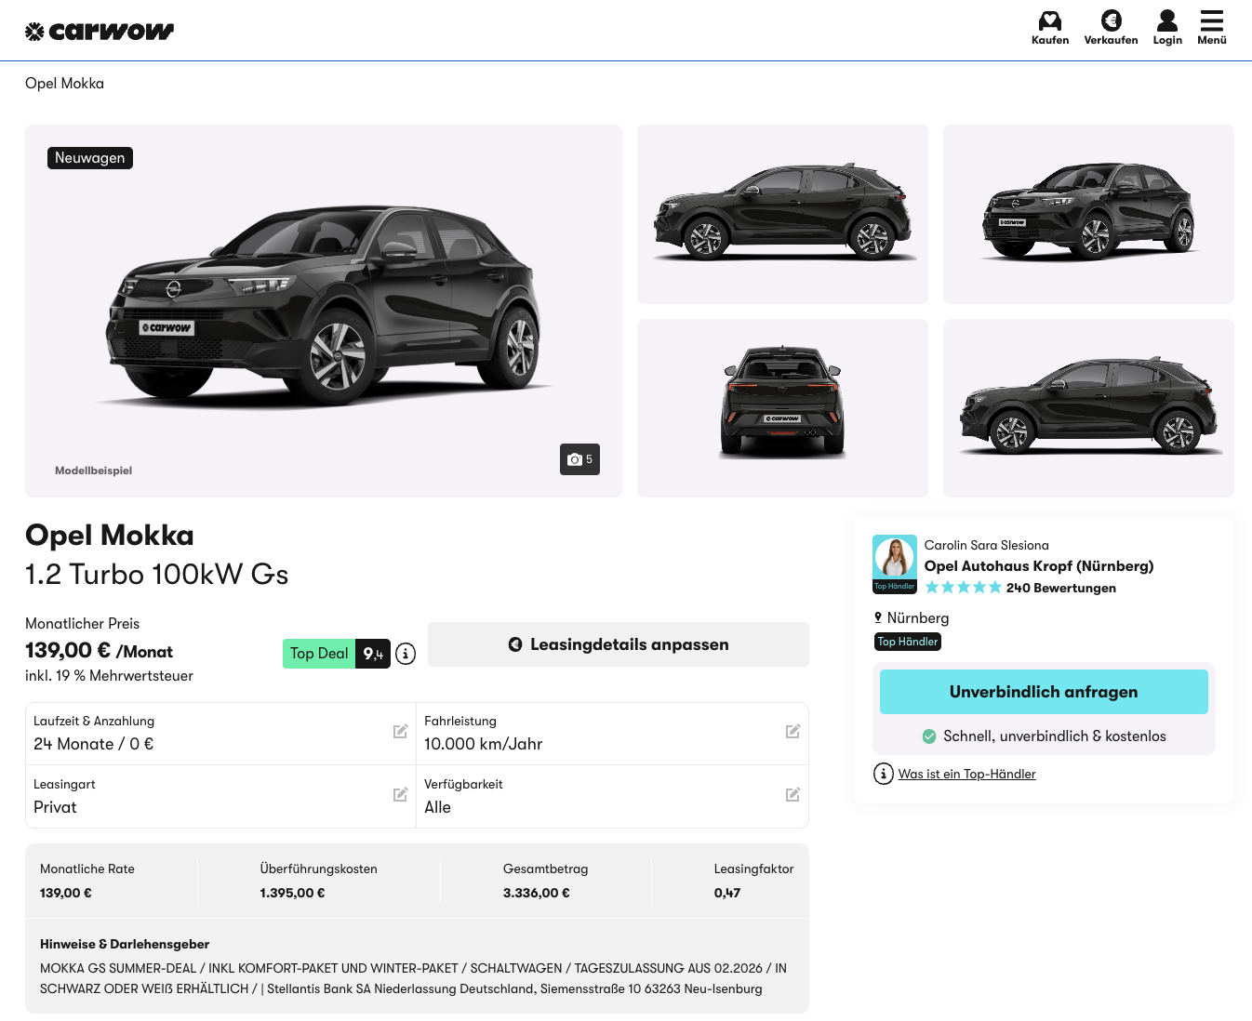Click Carolin Sara Slesiona name

pyautogui.click(x=987, y=545)
